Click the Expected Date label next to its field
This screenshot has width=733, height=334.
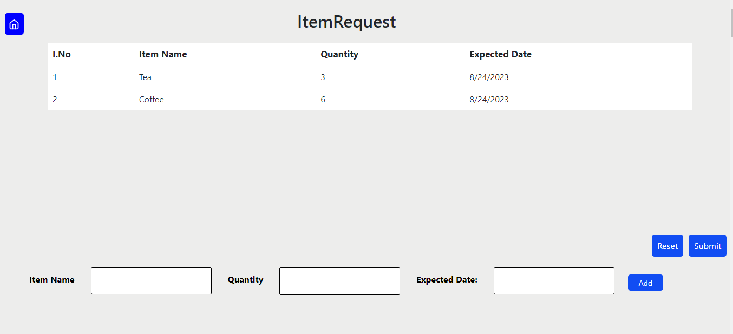tap(447, 280)
